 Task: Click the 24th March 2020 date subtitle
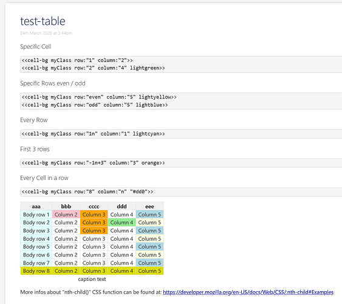[x=46, y=33]
